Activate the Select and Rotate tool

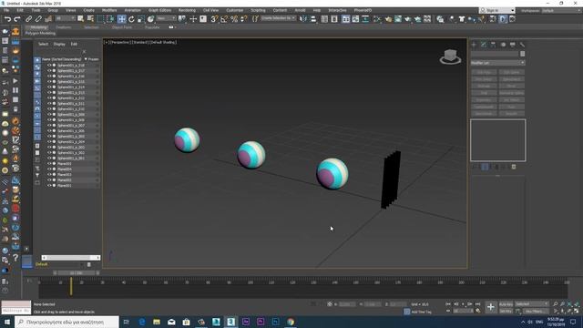(131, 19)
